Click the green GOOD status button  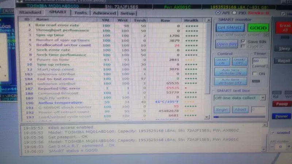(x=258, y=28)
